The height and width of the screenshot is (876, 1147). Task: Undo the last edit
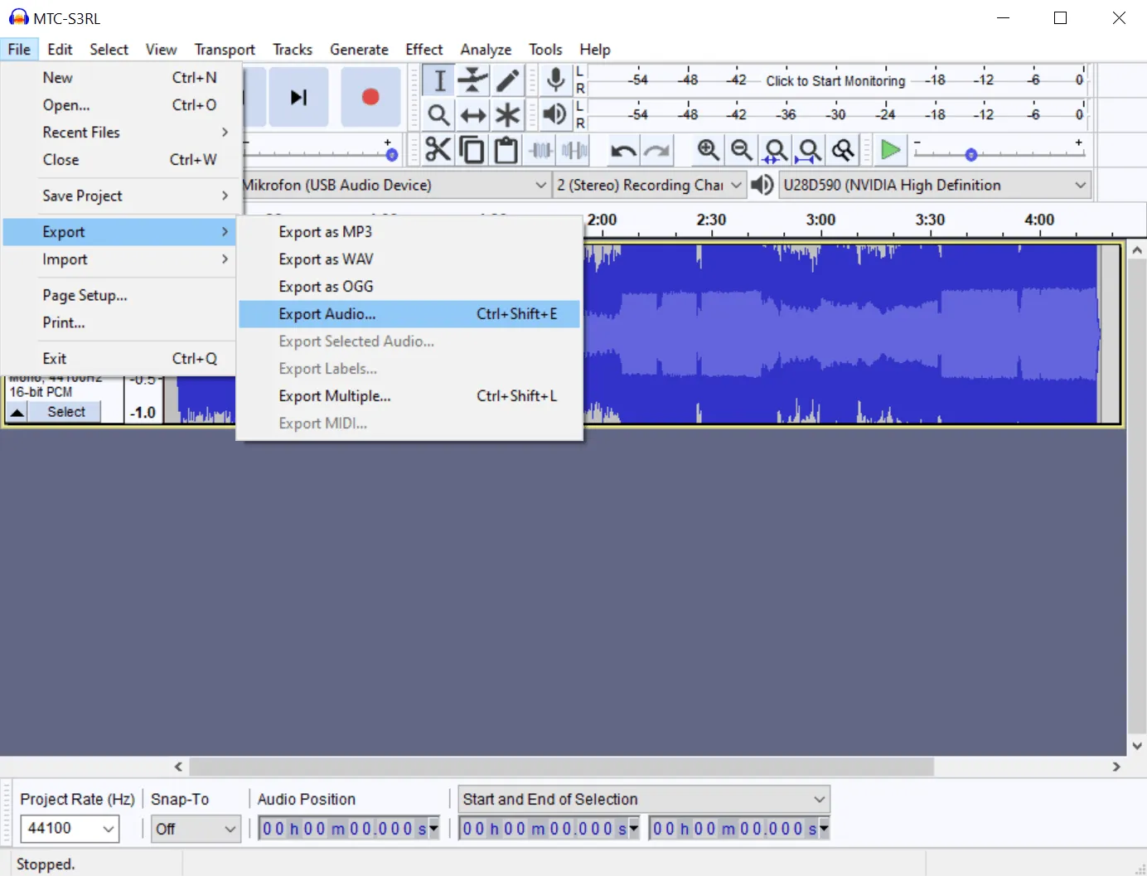click(x=624, y=150)
